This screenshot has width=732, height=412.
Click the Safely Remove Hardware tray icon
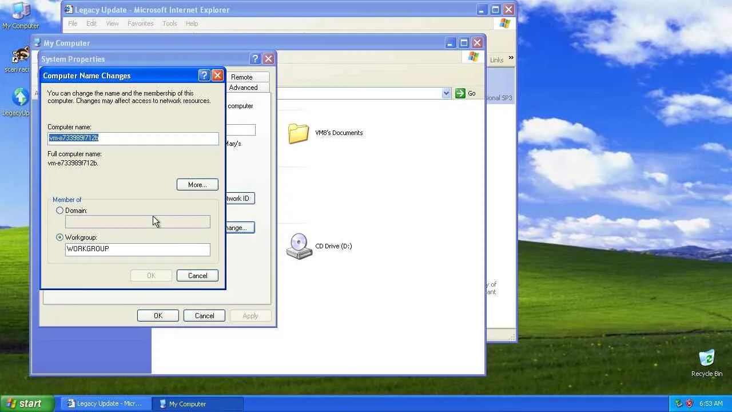click(x=679, y=403)
